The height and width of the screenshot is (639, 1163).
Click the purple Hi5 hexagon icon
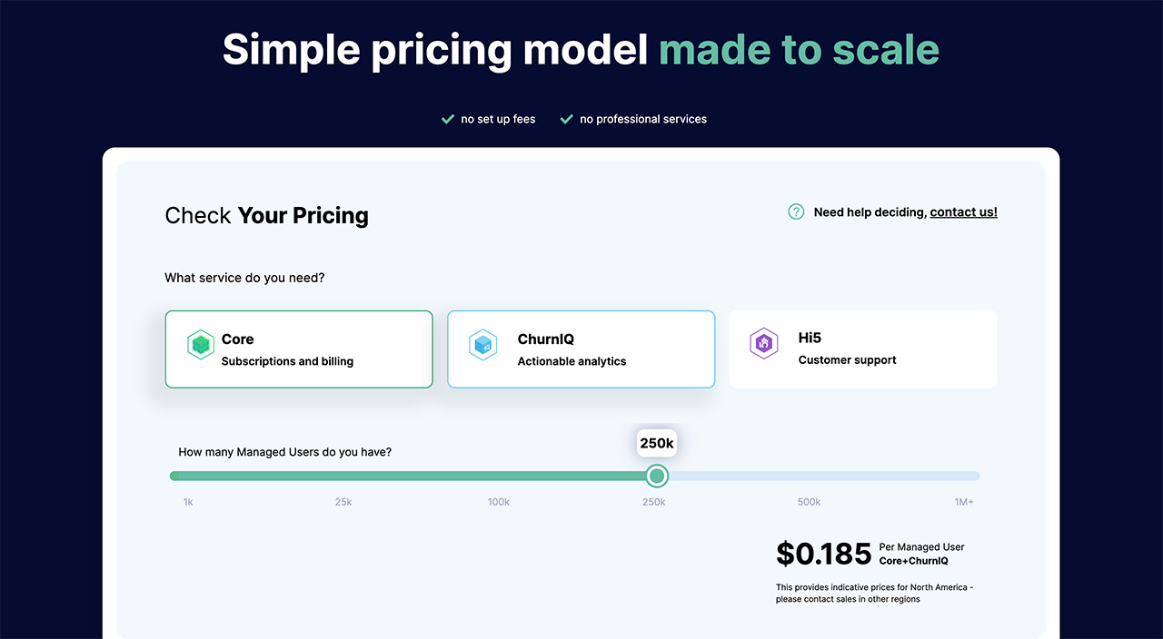coord(763,344)
